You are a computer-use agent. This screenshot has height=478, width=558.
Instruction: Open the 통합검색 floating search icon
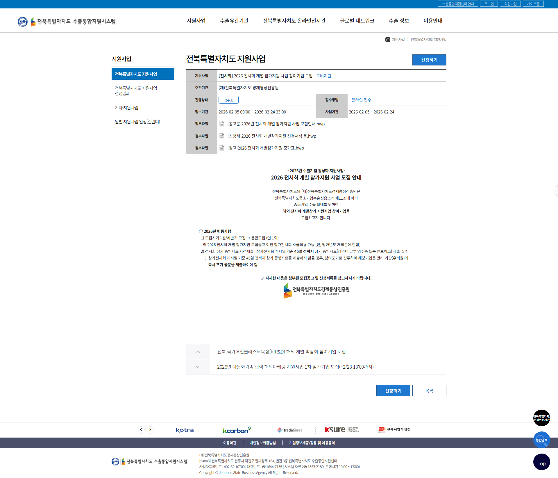point(541,440)
